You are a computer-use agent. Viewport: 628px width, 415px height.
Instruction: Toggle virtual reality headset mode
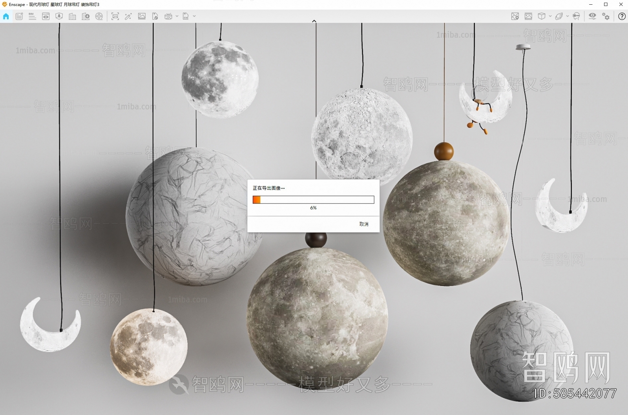click(x=576, y=16)
